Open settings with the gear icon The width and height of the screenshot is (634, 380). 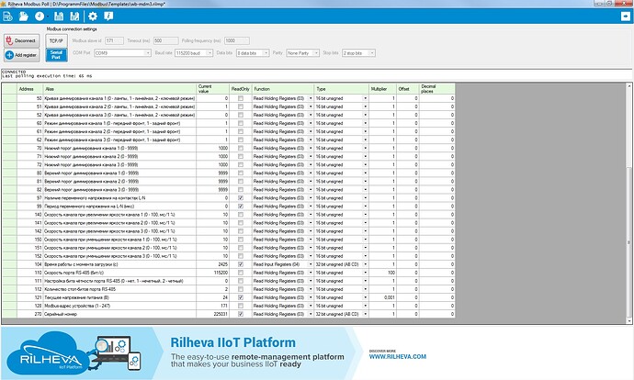coord(93,17)
